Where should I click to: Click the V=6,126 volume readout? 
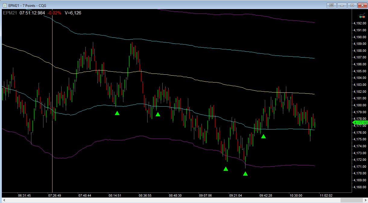(x=73, y=13)
